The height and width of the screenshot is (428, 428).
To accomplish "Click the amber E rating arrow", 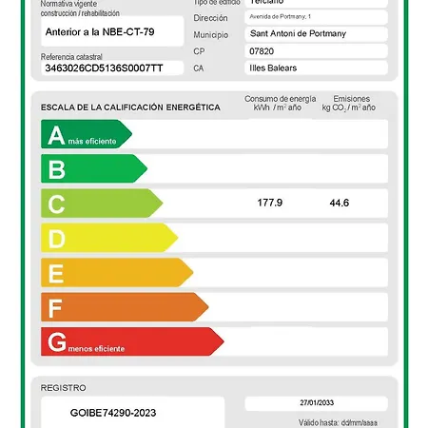I will (117, 272).
